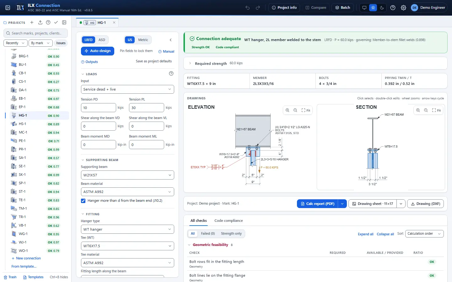Open Loads section help icon

tap(171, 74)
